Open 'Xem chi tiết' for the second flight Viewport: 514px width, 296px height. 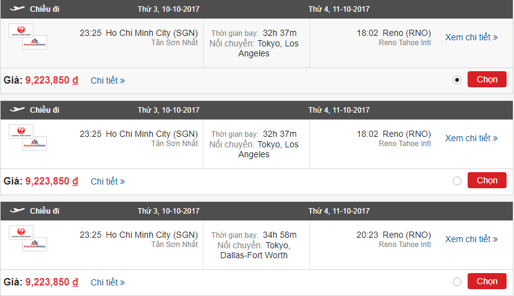[x=471, y=138]
